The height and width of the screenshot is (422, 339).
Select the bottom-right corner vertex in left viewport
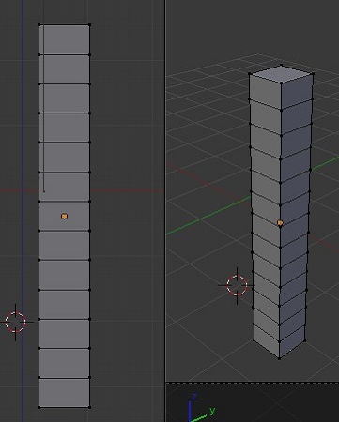point(90,407)
